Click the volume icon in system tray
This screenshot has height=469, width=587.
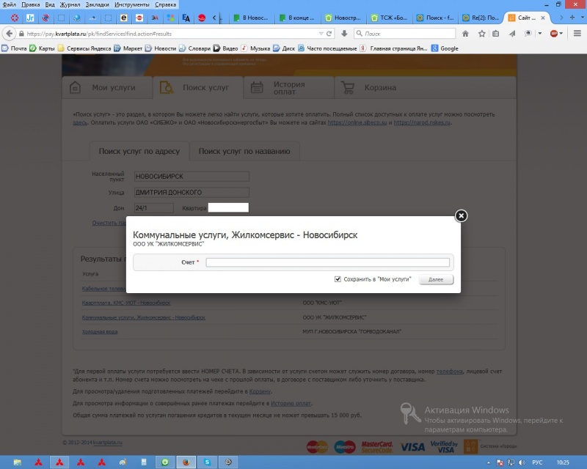point(522,462)
